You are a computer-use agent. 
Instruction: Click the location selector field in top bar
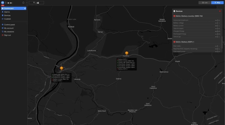(x=36, y=3)
